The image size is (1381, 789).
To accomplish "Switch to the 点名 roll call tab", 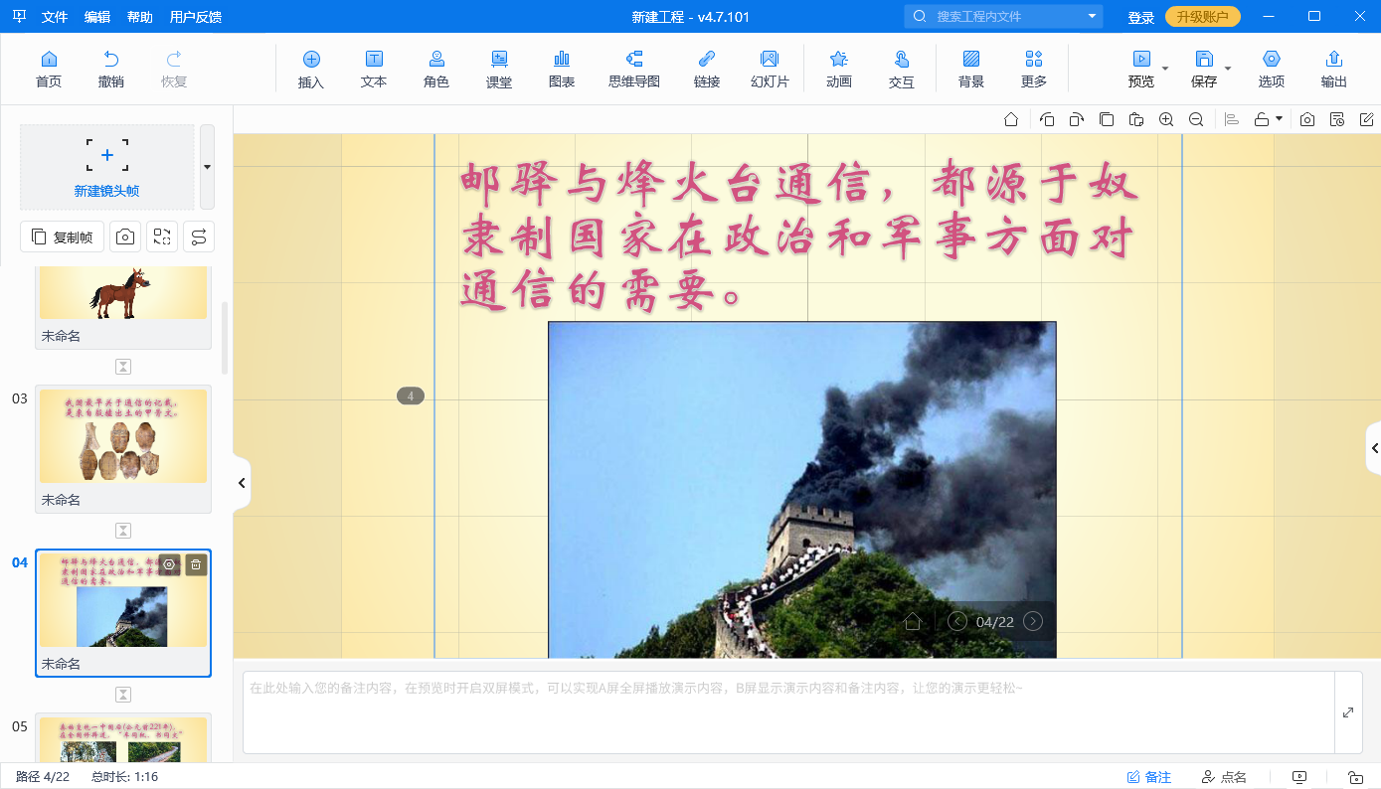I will 1224,777.
